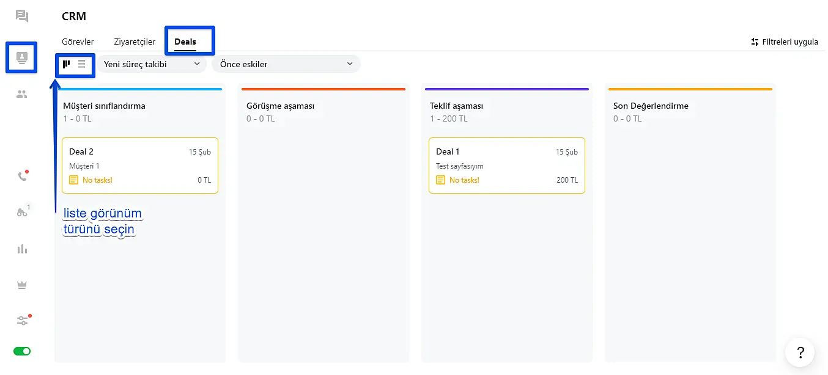Open the settings sliders sidebar icon
Screen dimensions: 828x375
pos(22,320)
